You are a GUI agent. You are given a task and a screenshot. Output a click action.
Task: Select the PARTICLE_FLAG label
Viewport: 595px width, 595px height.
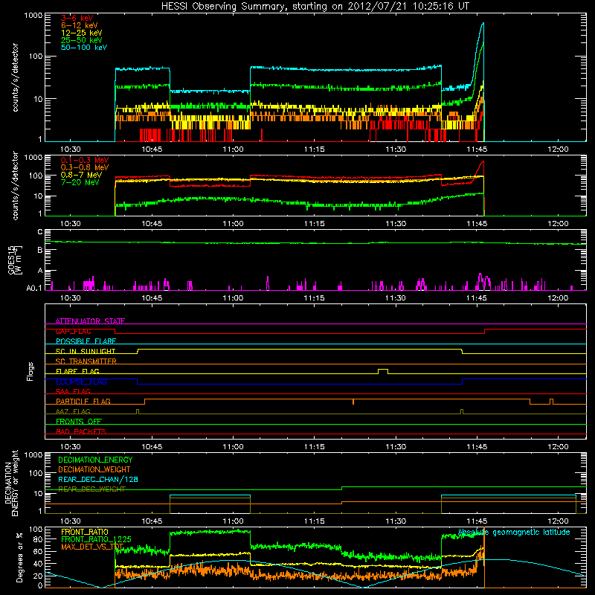coord(83,401)
